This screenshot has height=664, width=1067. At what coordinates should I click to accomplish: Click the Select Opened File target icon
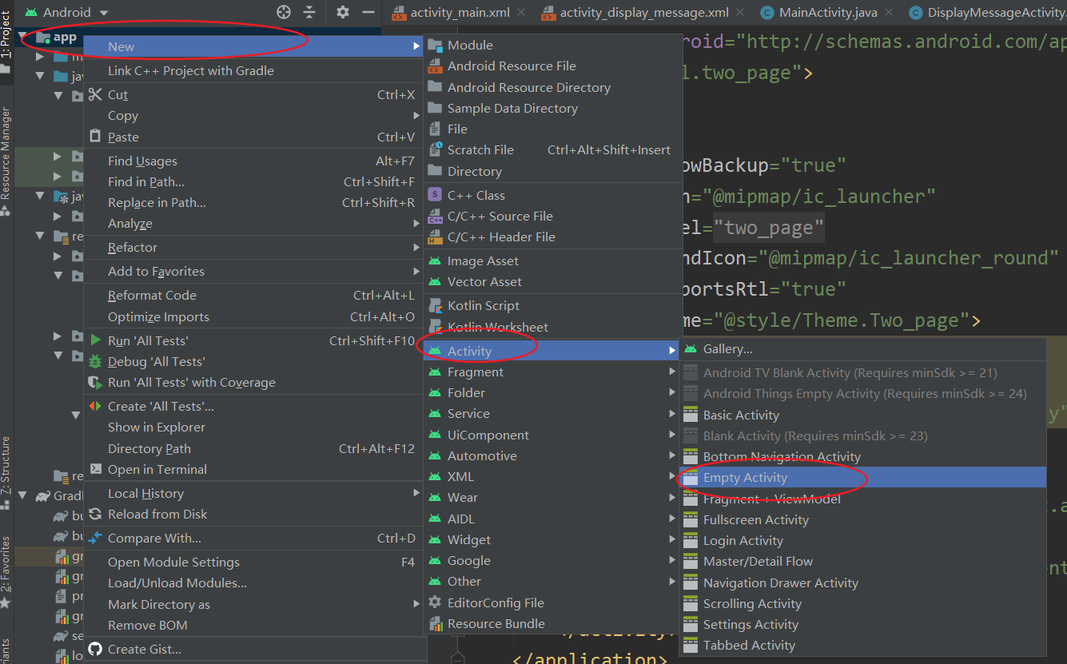tap(283, 12)
